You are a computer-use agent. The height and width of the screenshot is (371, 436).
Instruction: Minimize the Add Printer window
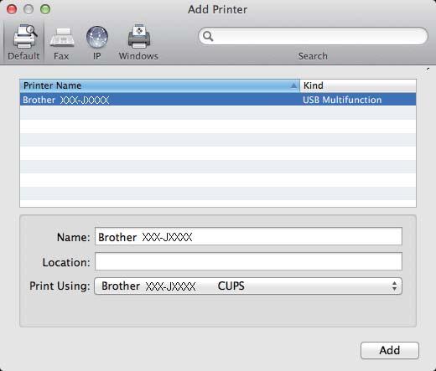pyautogui.click(x=29, y=9)
